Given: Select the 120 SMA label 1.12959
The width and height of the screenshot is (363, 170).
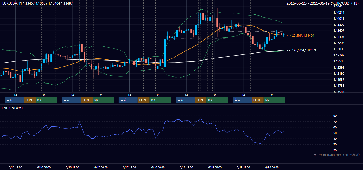Looking at the screenshot, I should pyautogui.click(x=301, y=50).
